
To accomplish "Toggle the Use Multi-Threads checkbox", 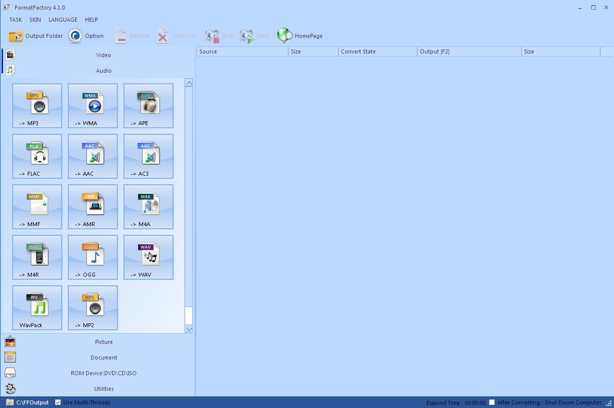I will tap(58, 402).
